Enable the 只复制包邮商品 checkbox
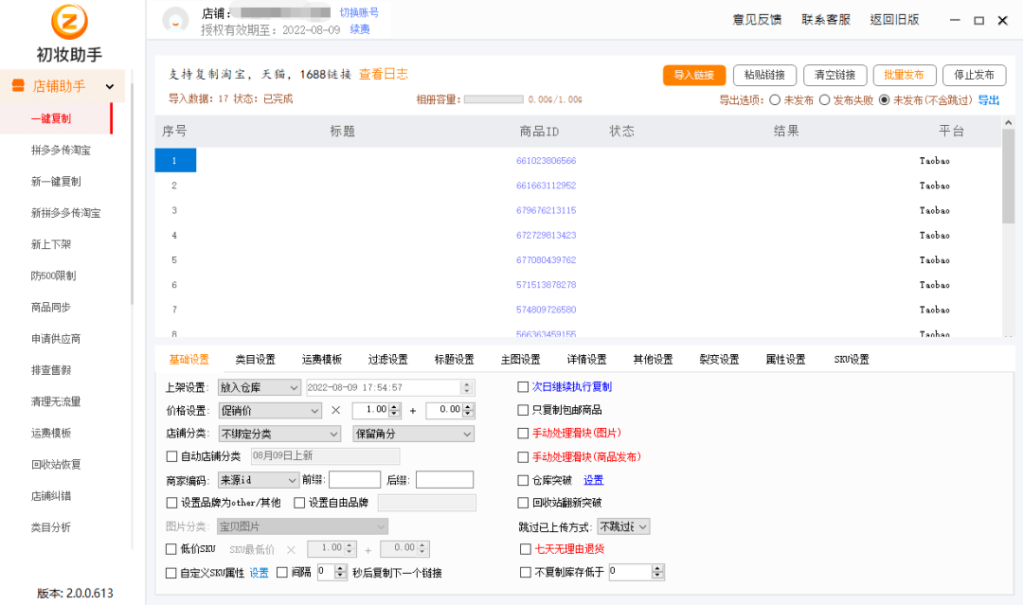The image size is (1023, 605). (x=523, y=410)
